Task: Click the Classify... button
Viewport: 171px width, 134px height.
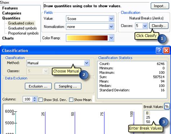Action: pyautogui.click(x=159, y=26)
